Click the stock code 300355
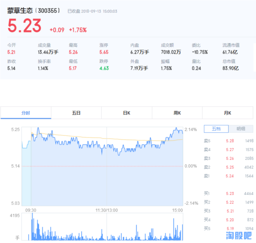256x243 pixels. click(48, 11)
